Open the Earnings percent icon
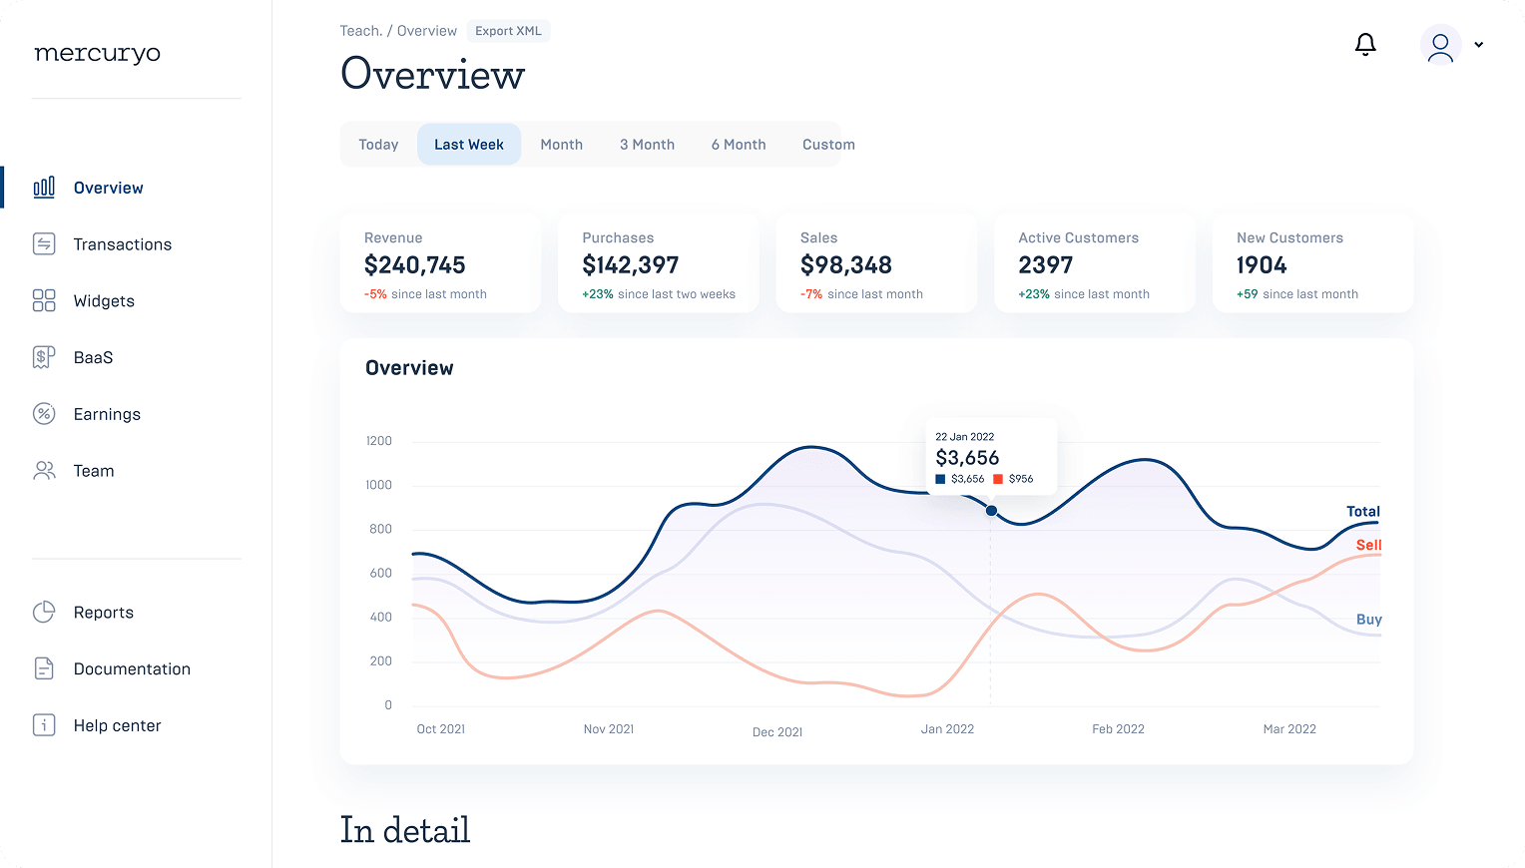Viewport: 1525px width, 868px height. coord(44,414)
